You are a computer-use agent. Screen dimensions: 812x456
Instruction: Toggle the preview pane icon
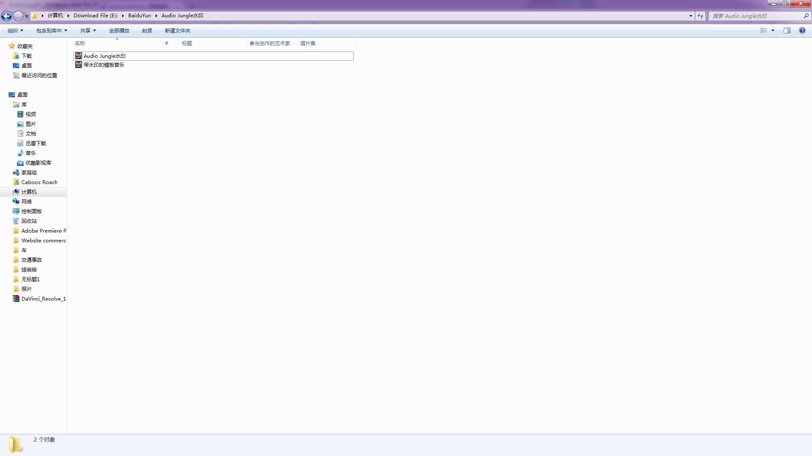[787, 30]
